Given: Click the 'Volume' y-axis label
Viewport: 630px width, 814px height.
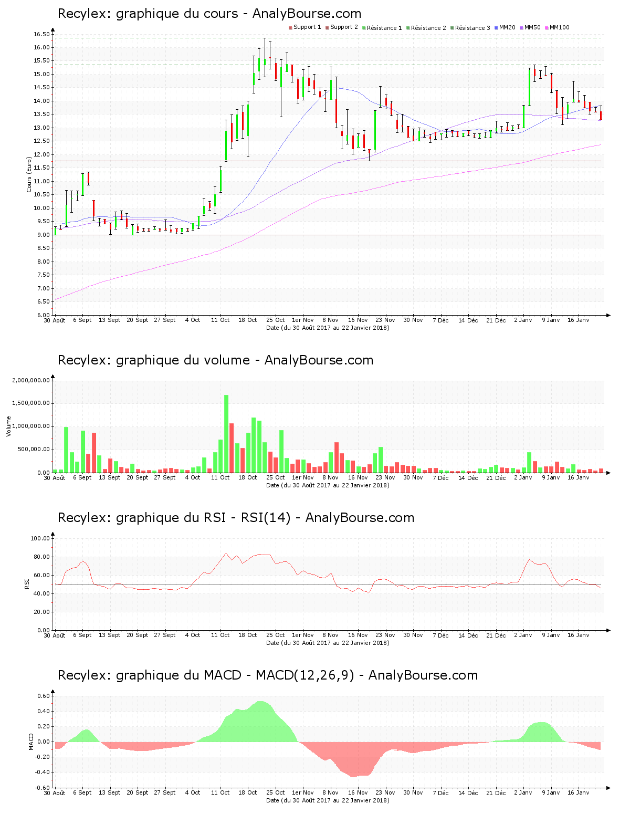Looking at the screenshot, I should pyautogui.click(x=8, y=426).
